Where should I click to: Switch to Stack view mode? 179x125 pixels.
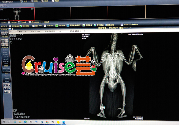pos(22,22)
